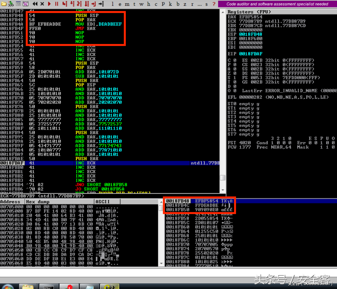Show the log window with the 'l' button
Image resolution: width=337 pixels, height=289 pixels.
113,4
